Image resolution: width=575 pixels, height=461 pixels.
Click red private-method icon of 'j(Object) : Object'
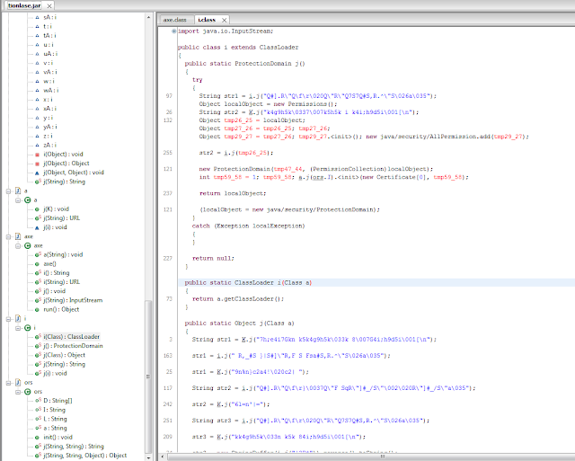pyautogui.click(x=37, y=164)
